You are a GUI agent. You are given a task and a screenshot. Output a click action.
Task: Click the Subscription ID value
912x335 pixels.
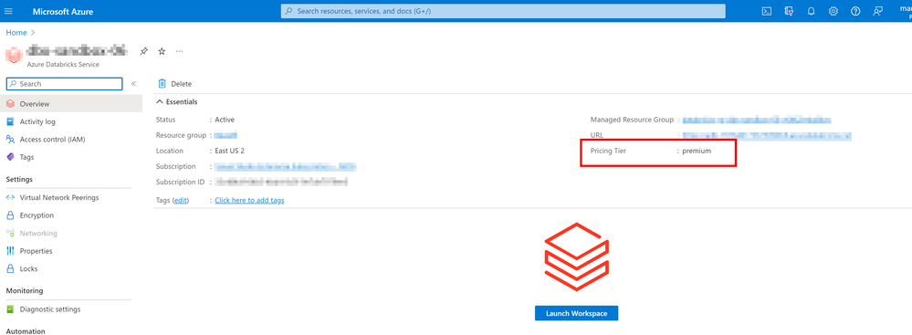point(281,182)
